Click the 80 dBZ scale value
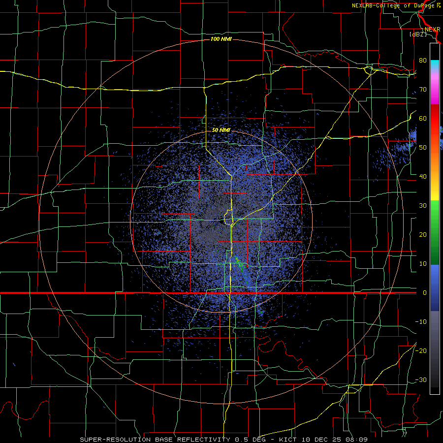The width and height of the screenshot is (443, 443). click(423, 60)
